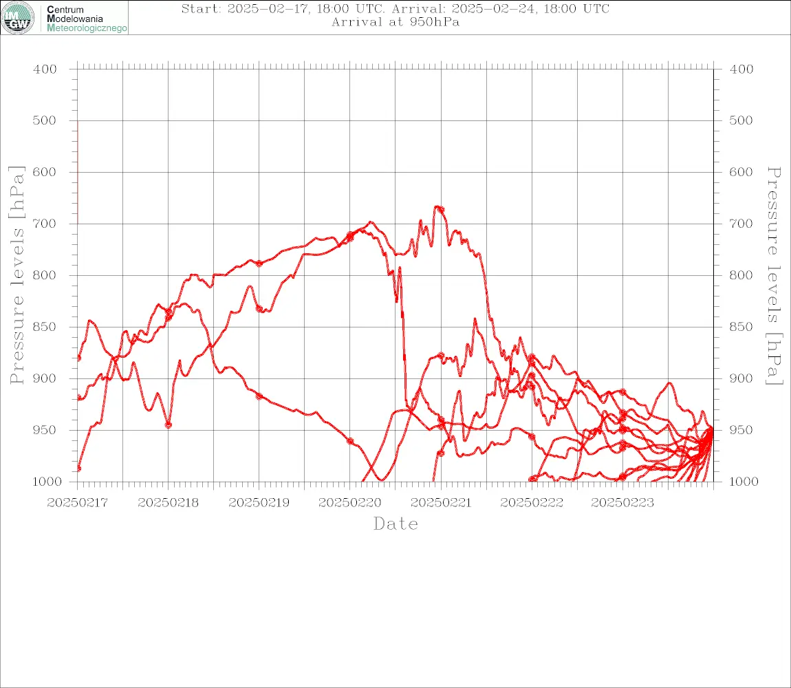
Task: Click the right axis 600 label
Action: (x=741, y=171)
